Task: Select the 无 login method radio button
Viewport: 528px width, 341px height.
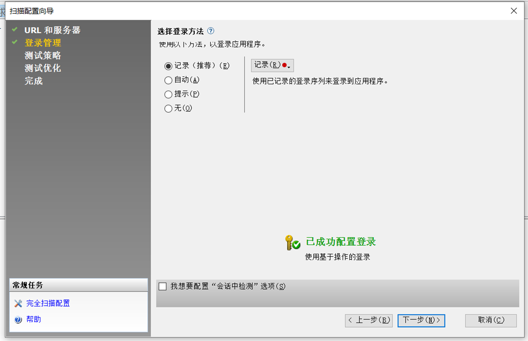Action: (168, 108)
